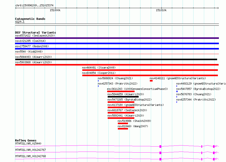This screenshot has height=162, width=226.
Task: Open the nsv5686924 (Chuang2021) label
Action: [115, 78]
